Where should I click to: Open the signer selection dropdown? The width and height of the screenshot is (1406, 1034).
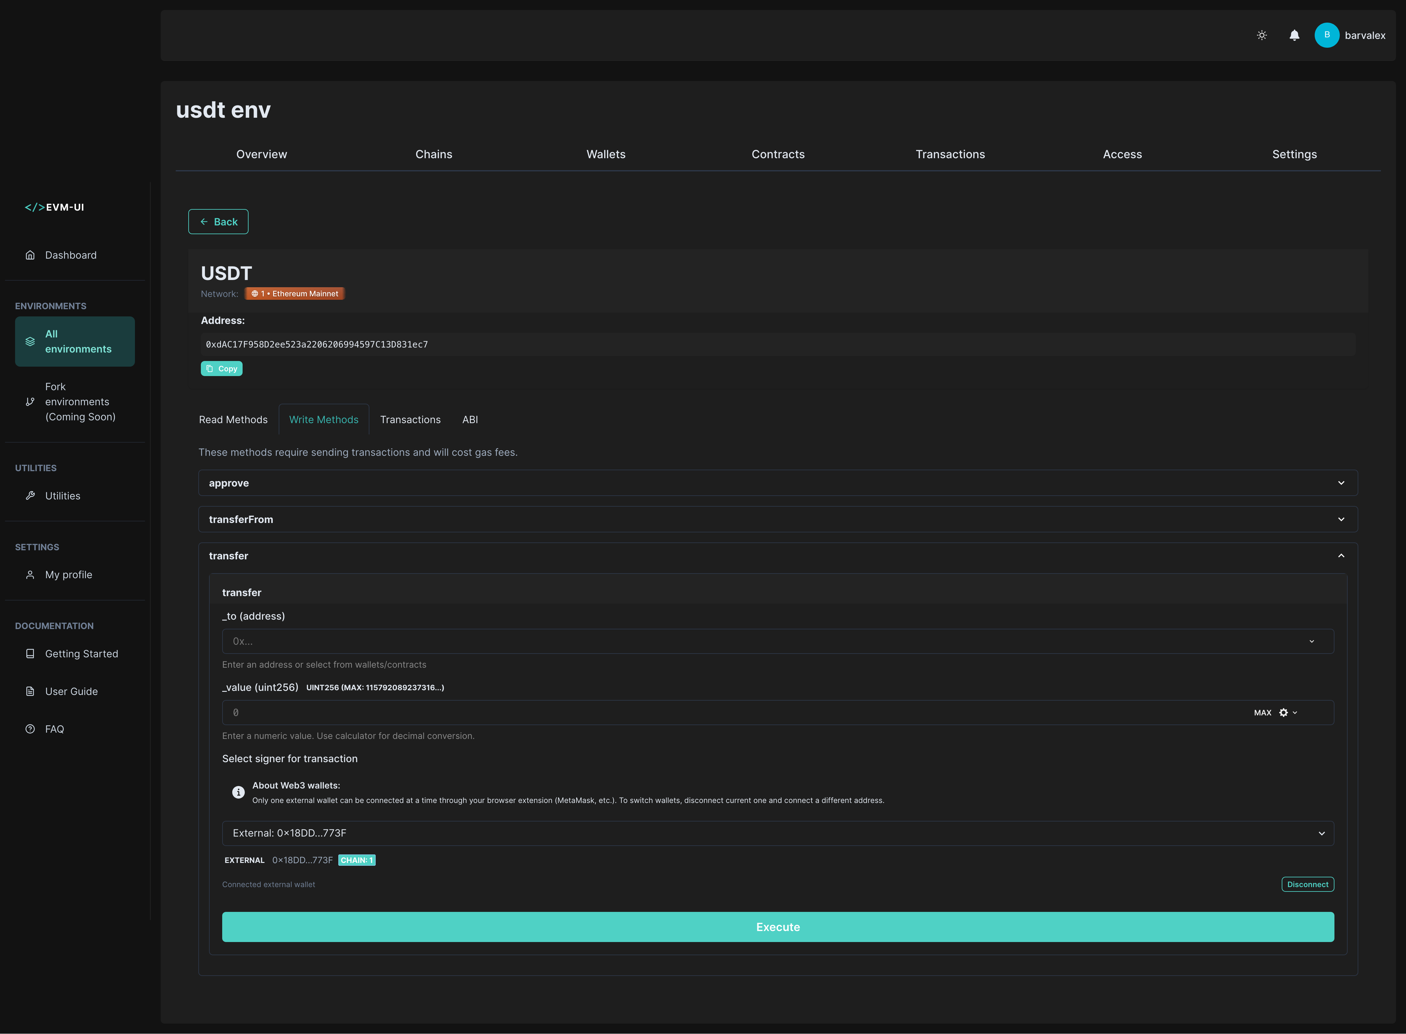[x=778, y=833]
